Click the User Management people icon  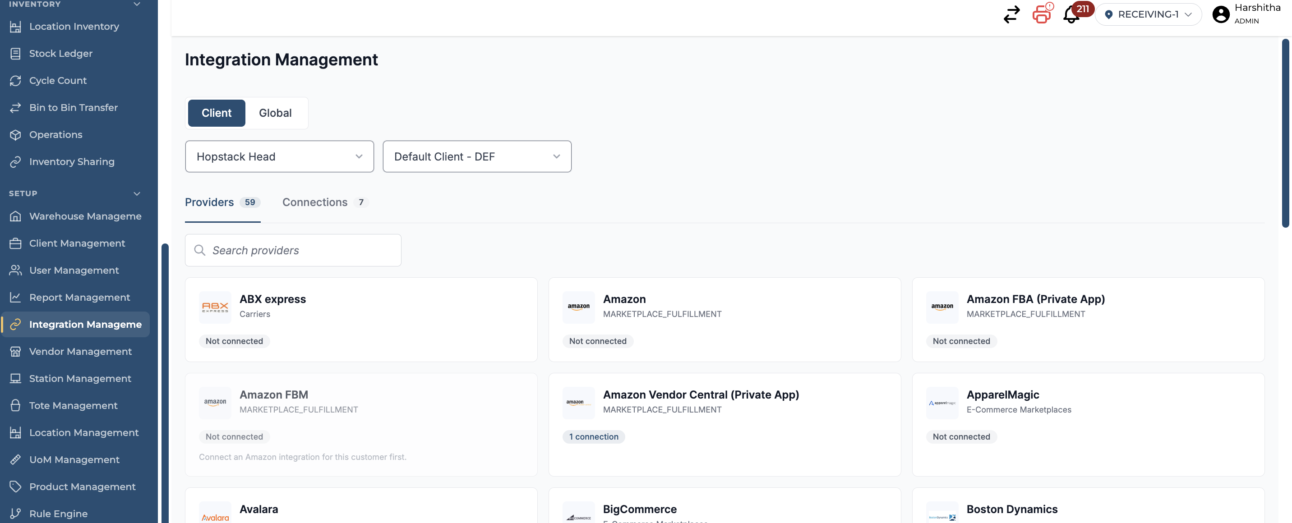pos(15,270)
